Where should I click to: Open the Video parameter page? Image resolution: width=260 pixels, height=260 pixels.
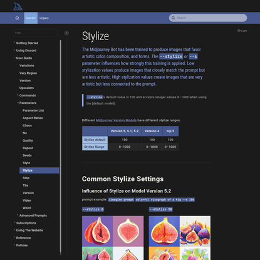point(27,200)
